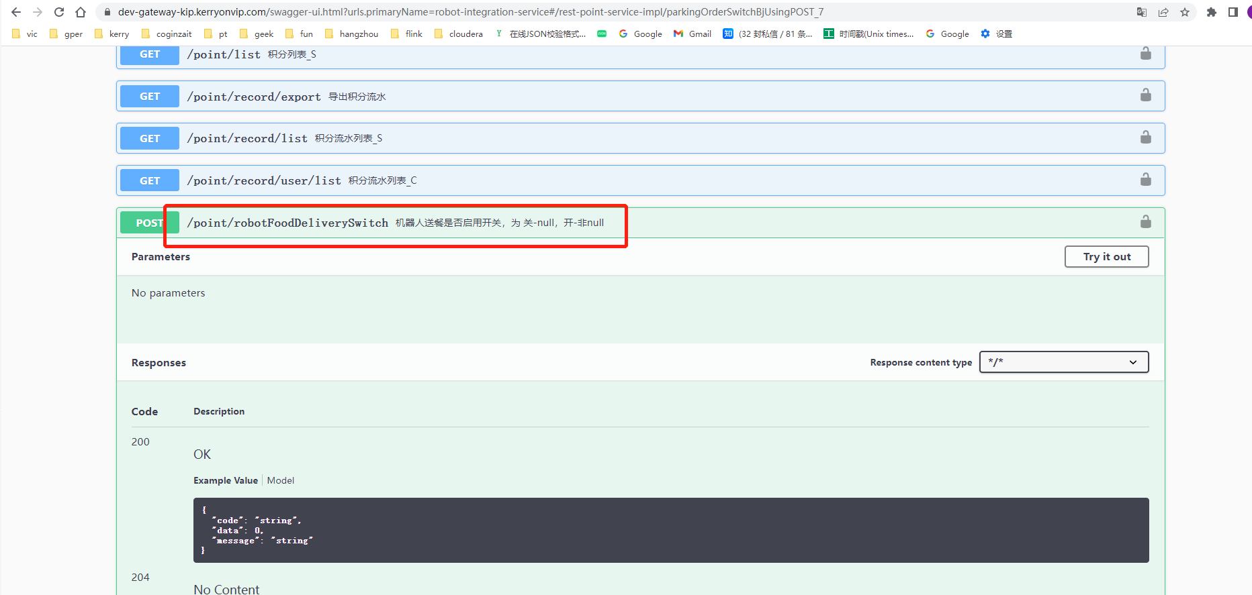Click the lock icon on /point/record/list
Screen dimensions: 1252x595
[1146, 137]
